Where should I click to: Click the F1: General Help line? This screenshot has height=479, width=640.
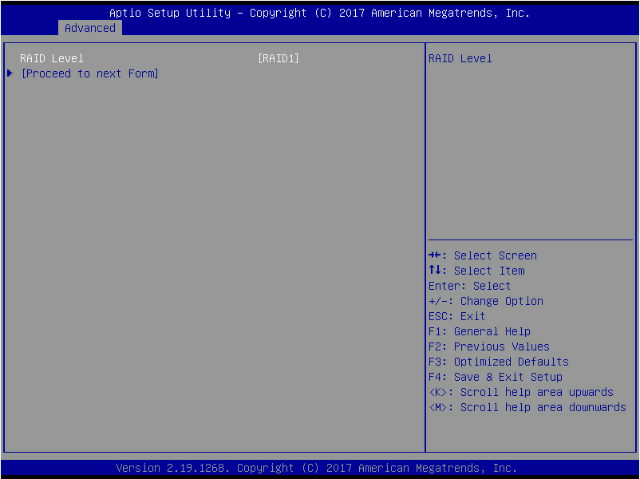coord(480,331)
